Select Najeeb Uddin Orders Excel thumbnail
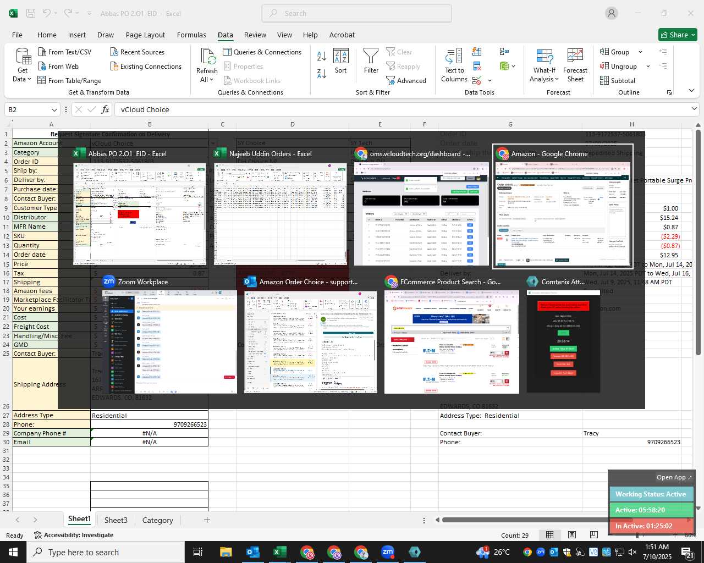 pyautogui.click(x=280, y=206)
